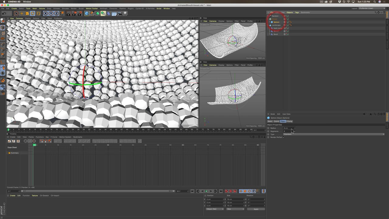Open the MoGraph menu

point(103,9)
